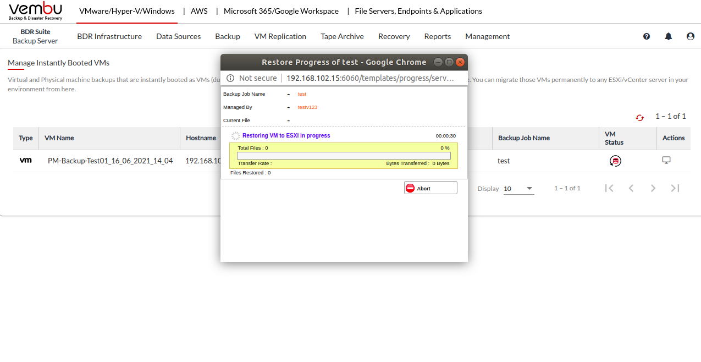
Task: Expand the BDR Infrastructure menu
Action: pos(109,36)
